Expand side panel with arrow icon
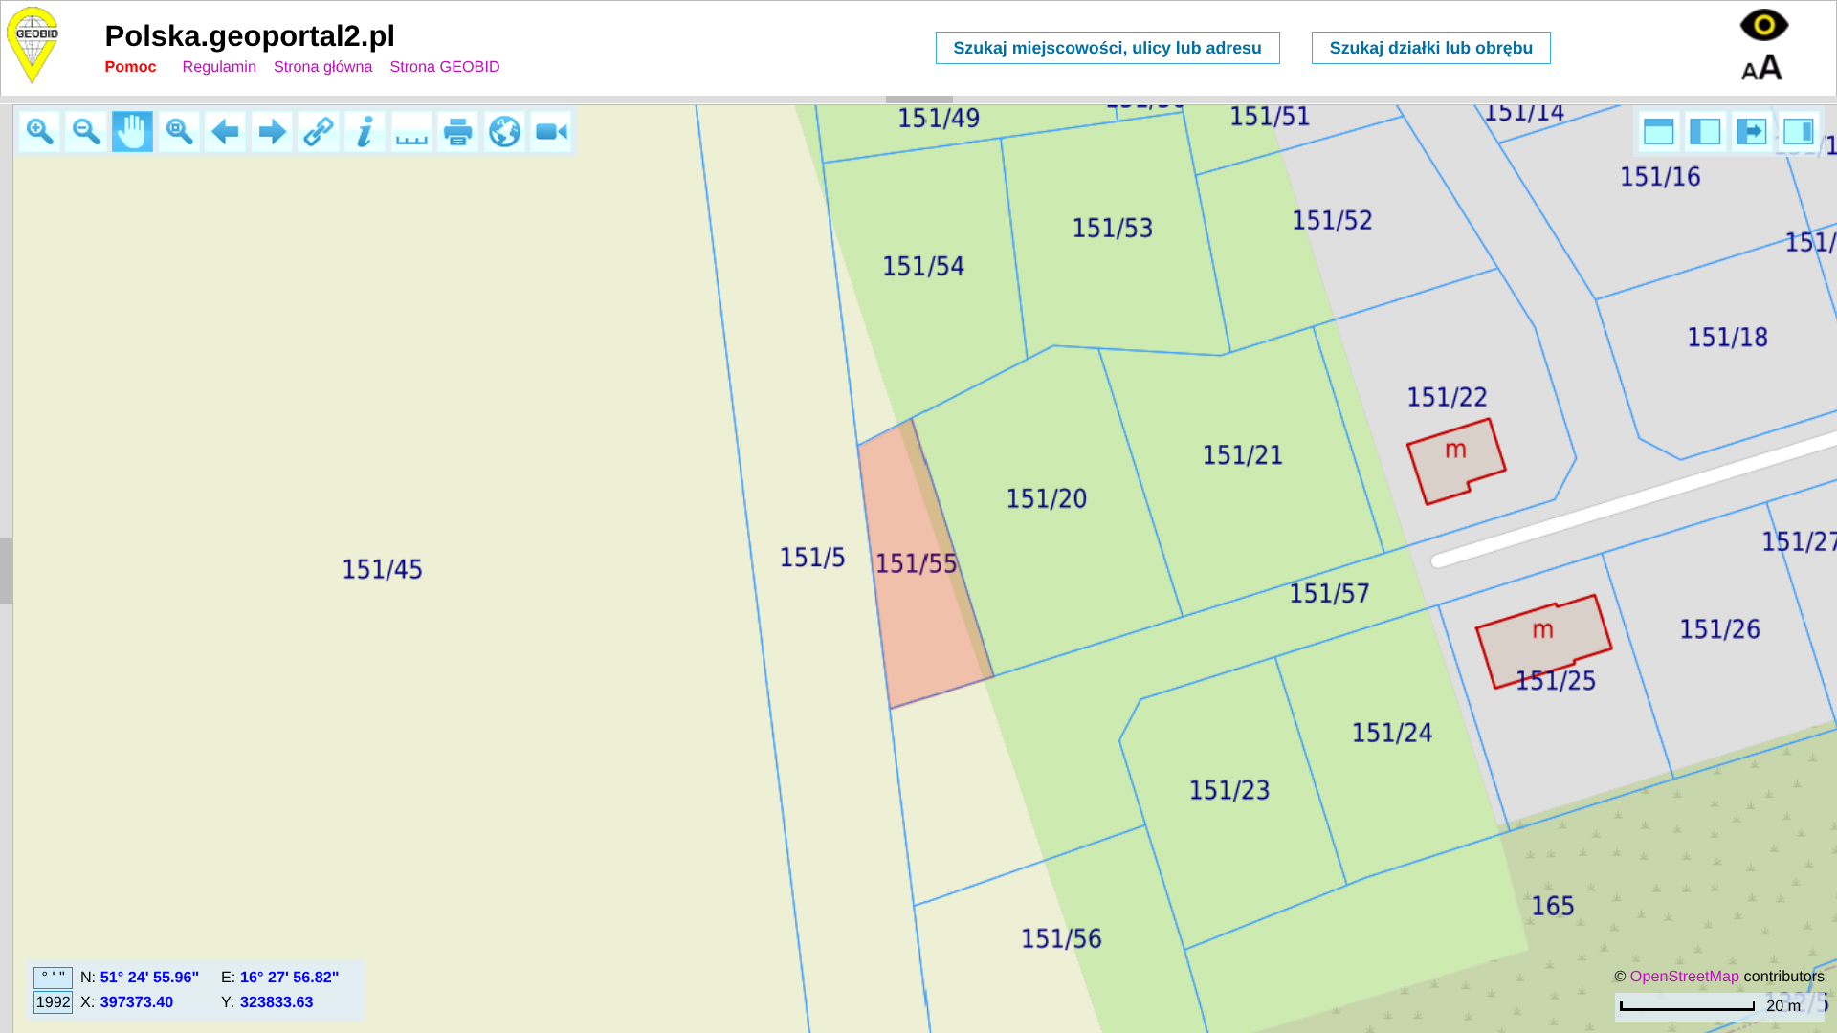 click(1751, 132)
